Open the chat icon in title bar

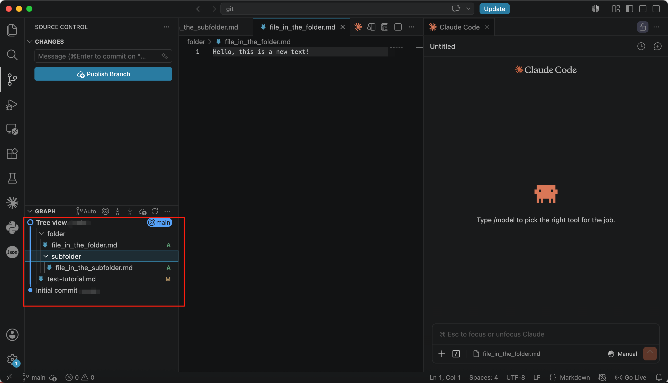(x=456, y=9)
